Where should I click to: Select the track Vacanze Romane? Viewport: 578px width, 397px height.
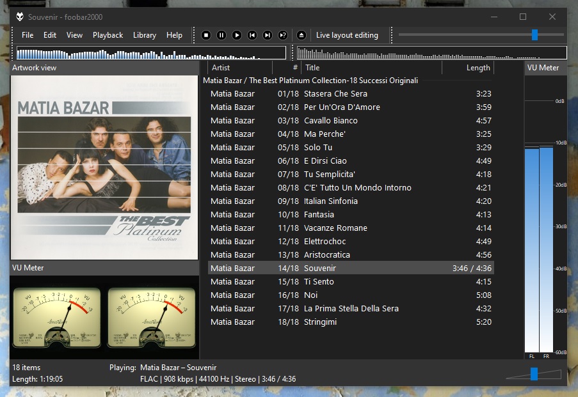point(335,228)
